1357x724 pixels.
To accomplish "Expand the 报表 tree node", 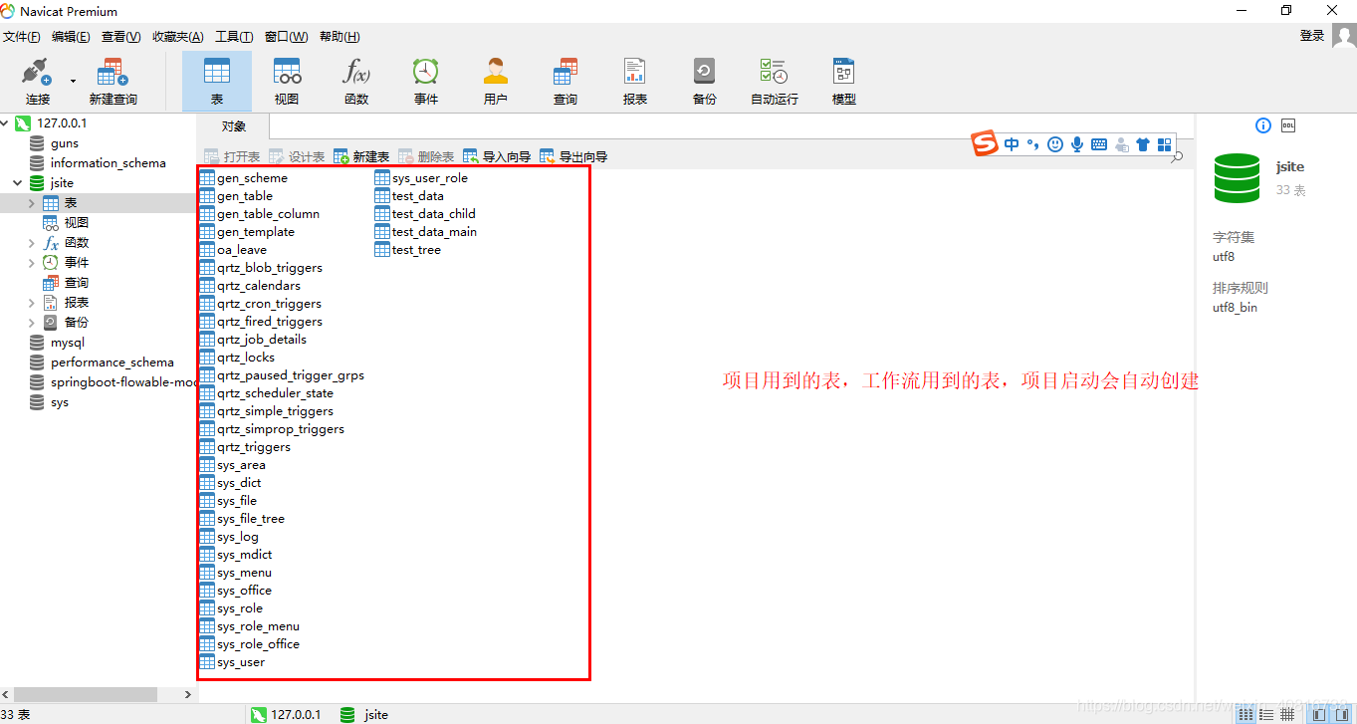I will tap(32, 302).
